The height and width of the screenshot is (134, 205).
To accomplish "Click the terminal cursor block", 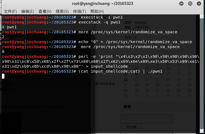I will (x=3, y=76).
